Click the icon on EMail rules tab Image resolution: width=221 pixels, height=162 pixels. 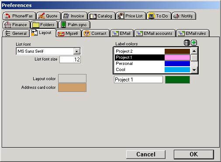(x=181, y=34)
